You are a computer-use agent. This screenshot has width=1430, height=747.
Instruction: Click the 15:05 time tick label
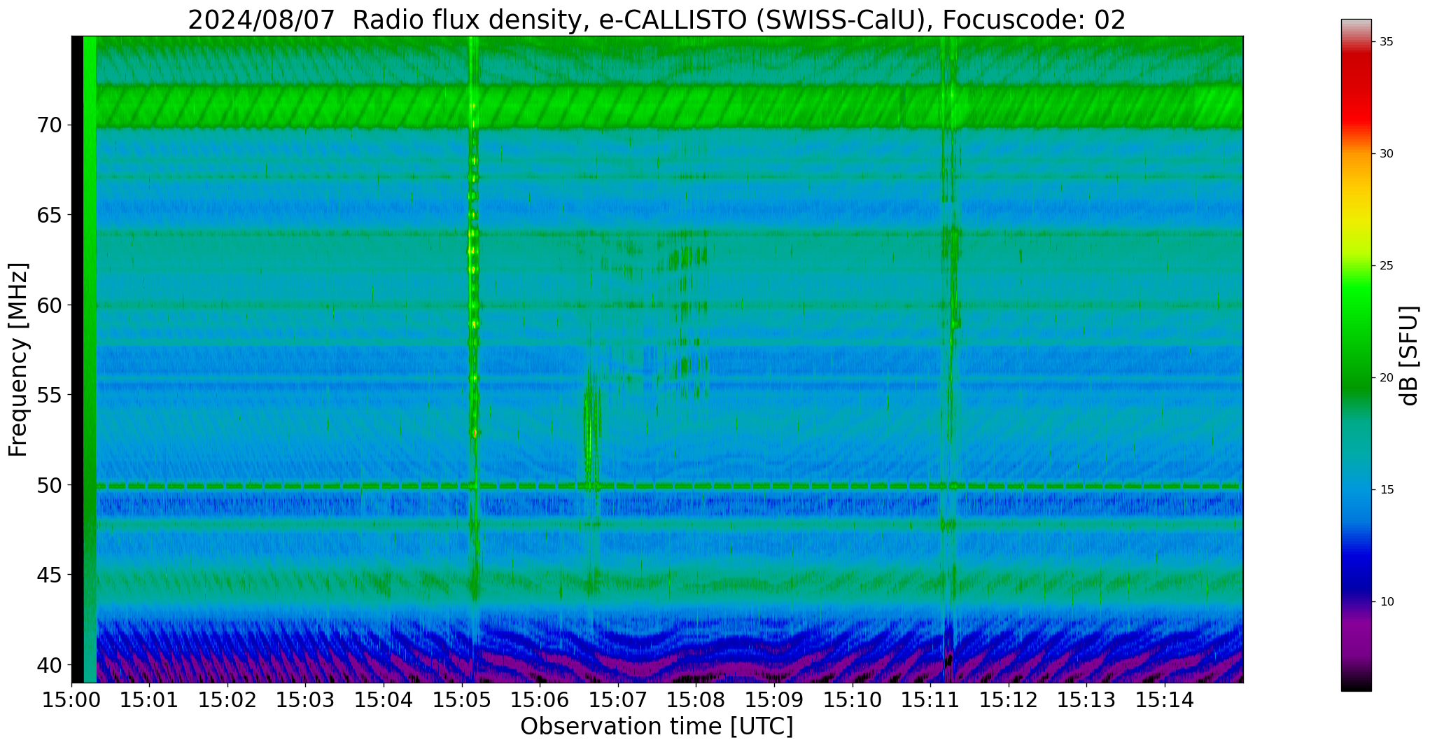tap(462, 700)
